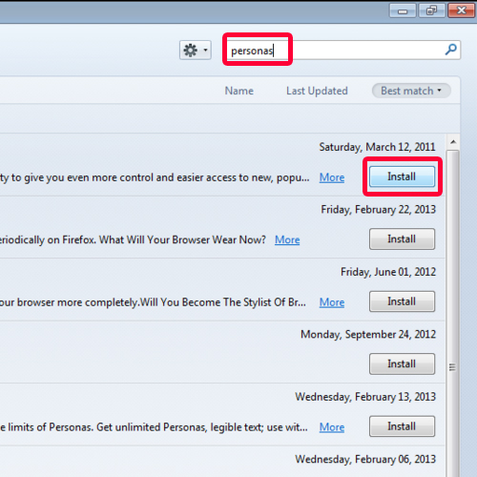Click the date Friday, June 01, 2012
This screenshot has height=477, width=477.
388,272
